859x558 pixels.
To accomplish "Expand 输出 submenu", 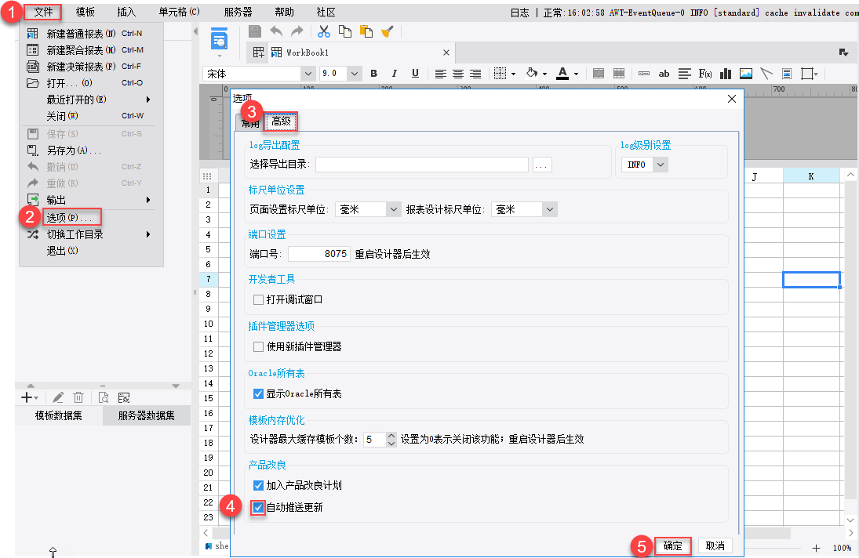I will point(90,200).
